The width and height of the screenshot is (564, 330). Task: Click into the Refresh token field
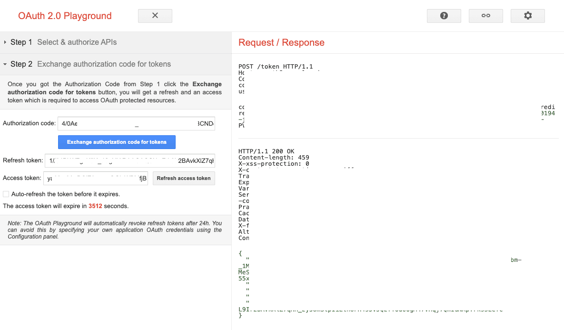coord(129,160)
